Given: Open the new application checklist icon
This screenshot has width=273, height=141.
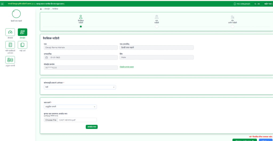Looking at the screenshot, I should coord(10,45).
